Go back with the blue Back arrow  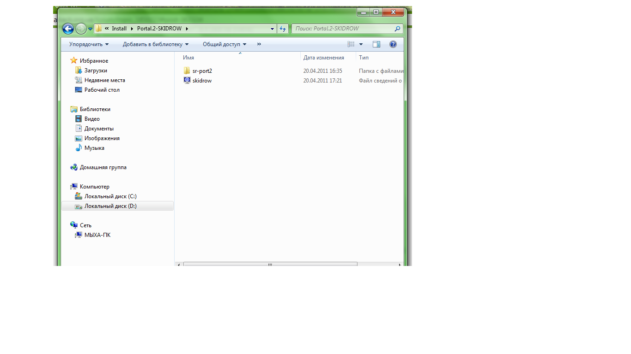tap(68, 29)
